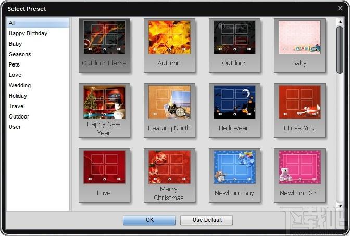Select the Helloween preset thumbnail
350x236 pixels.
(234, 111)
